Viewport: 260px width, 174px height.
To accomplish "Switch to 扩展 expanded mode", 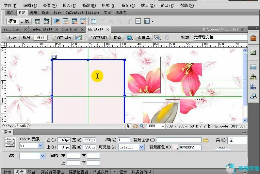I will click(25, 21).
